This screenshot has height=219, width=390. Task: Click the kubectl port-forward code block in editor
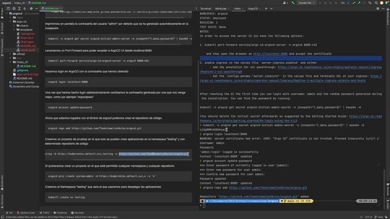[118, 61]
